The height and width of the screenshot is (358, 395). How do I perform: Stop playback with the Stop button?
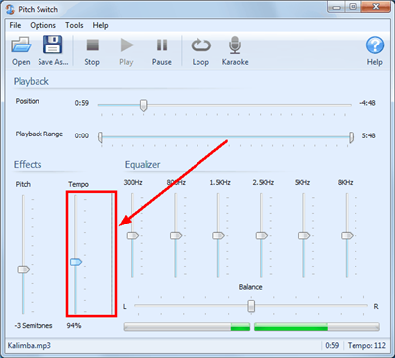pos(92,45)
